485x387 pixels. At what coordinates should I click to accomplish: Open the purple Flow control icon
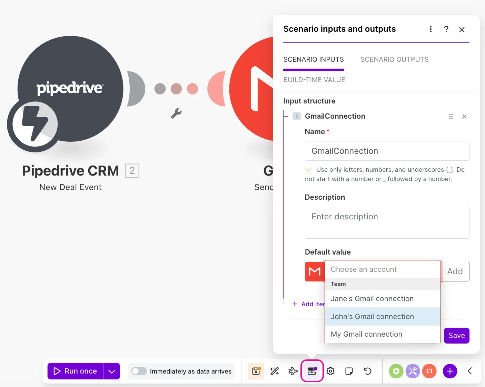tap(413, 371)
